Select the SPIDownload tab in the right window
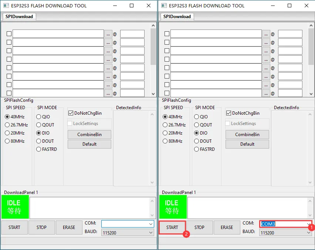Image resolution: width=315 pixels, height=250 pixels. pyautogui.click(x=177, y=17)
